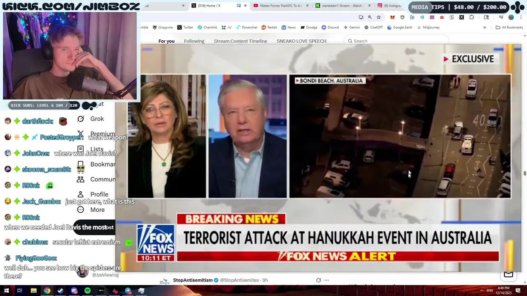
Task: Close the starladder1 Stream tab
Action: pyautogui.click(x=369, y=6)
